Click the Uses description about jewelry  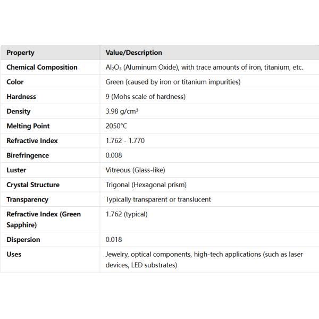pos(204,259)
